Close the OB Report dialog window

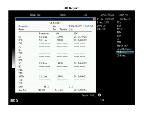click(94, 19)
